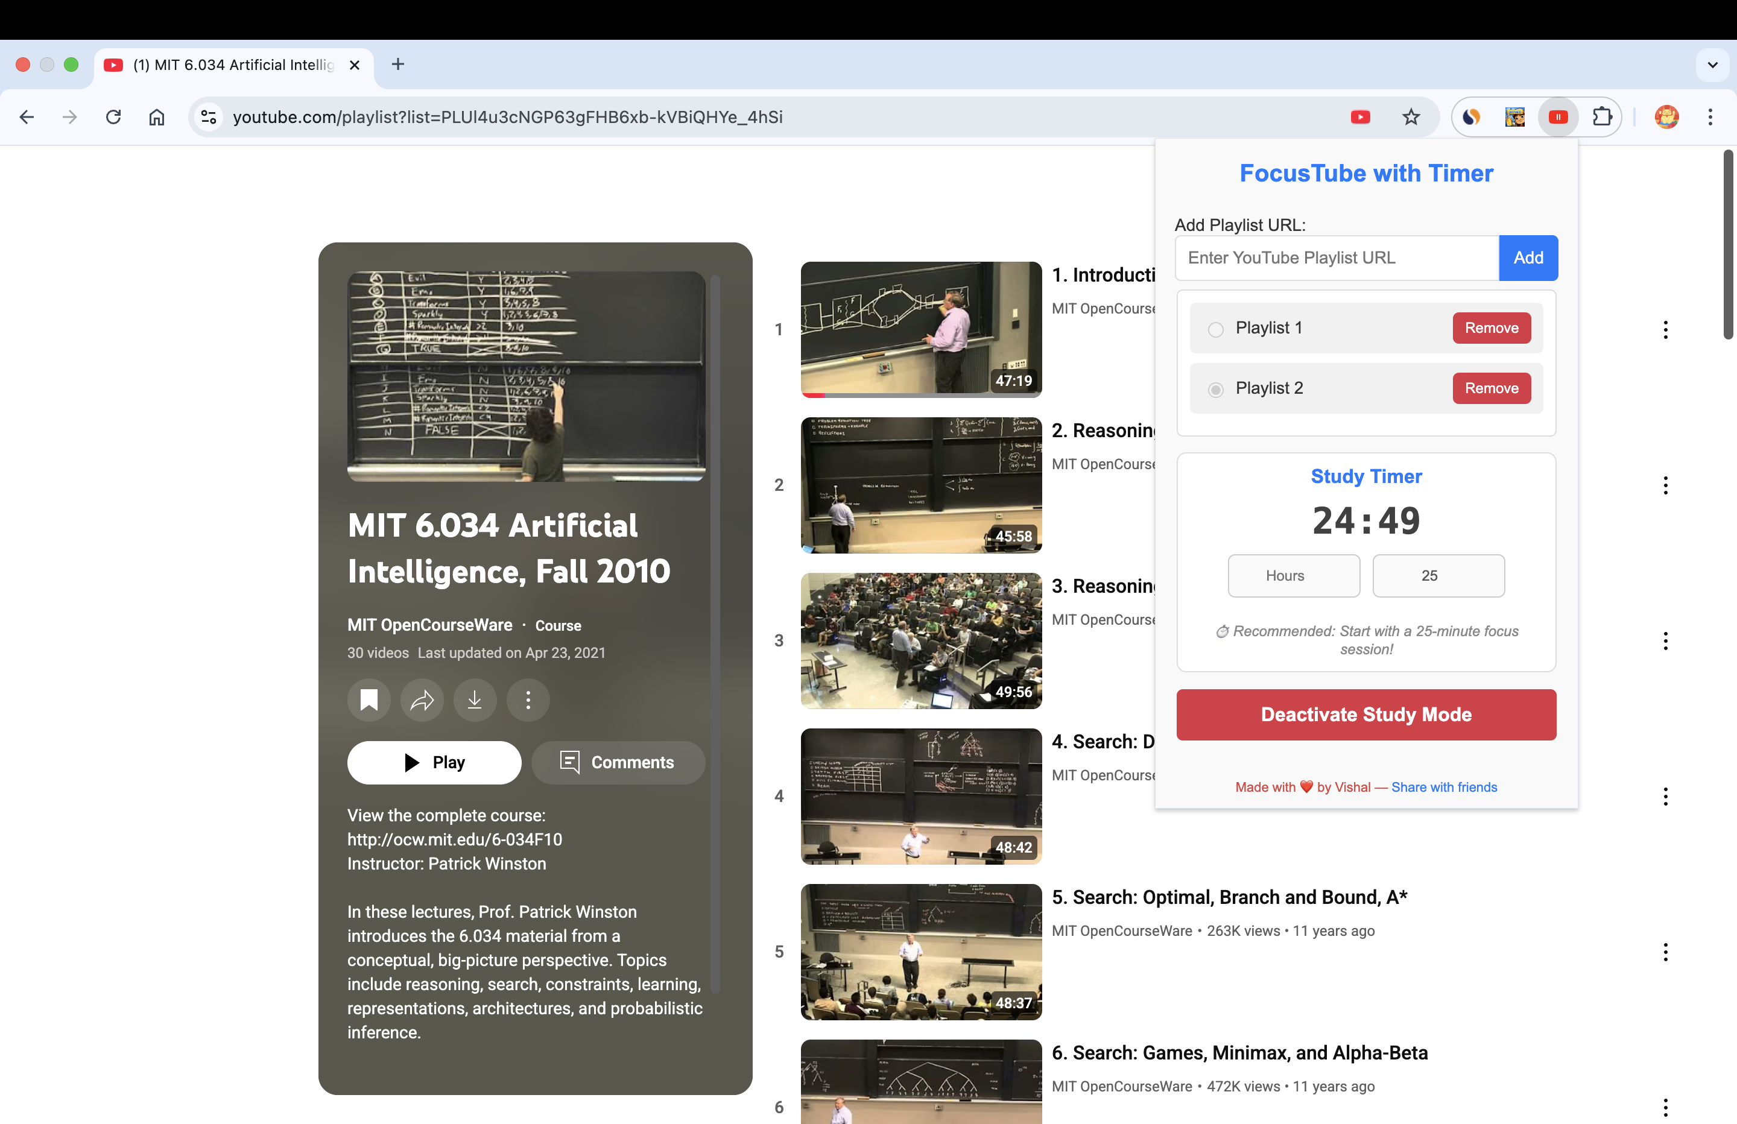Click the 24:49 timer display
Screen dimensions: 1737x1124
(1365, 520)
